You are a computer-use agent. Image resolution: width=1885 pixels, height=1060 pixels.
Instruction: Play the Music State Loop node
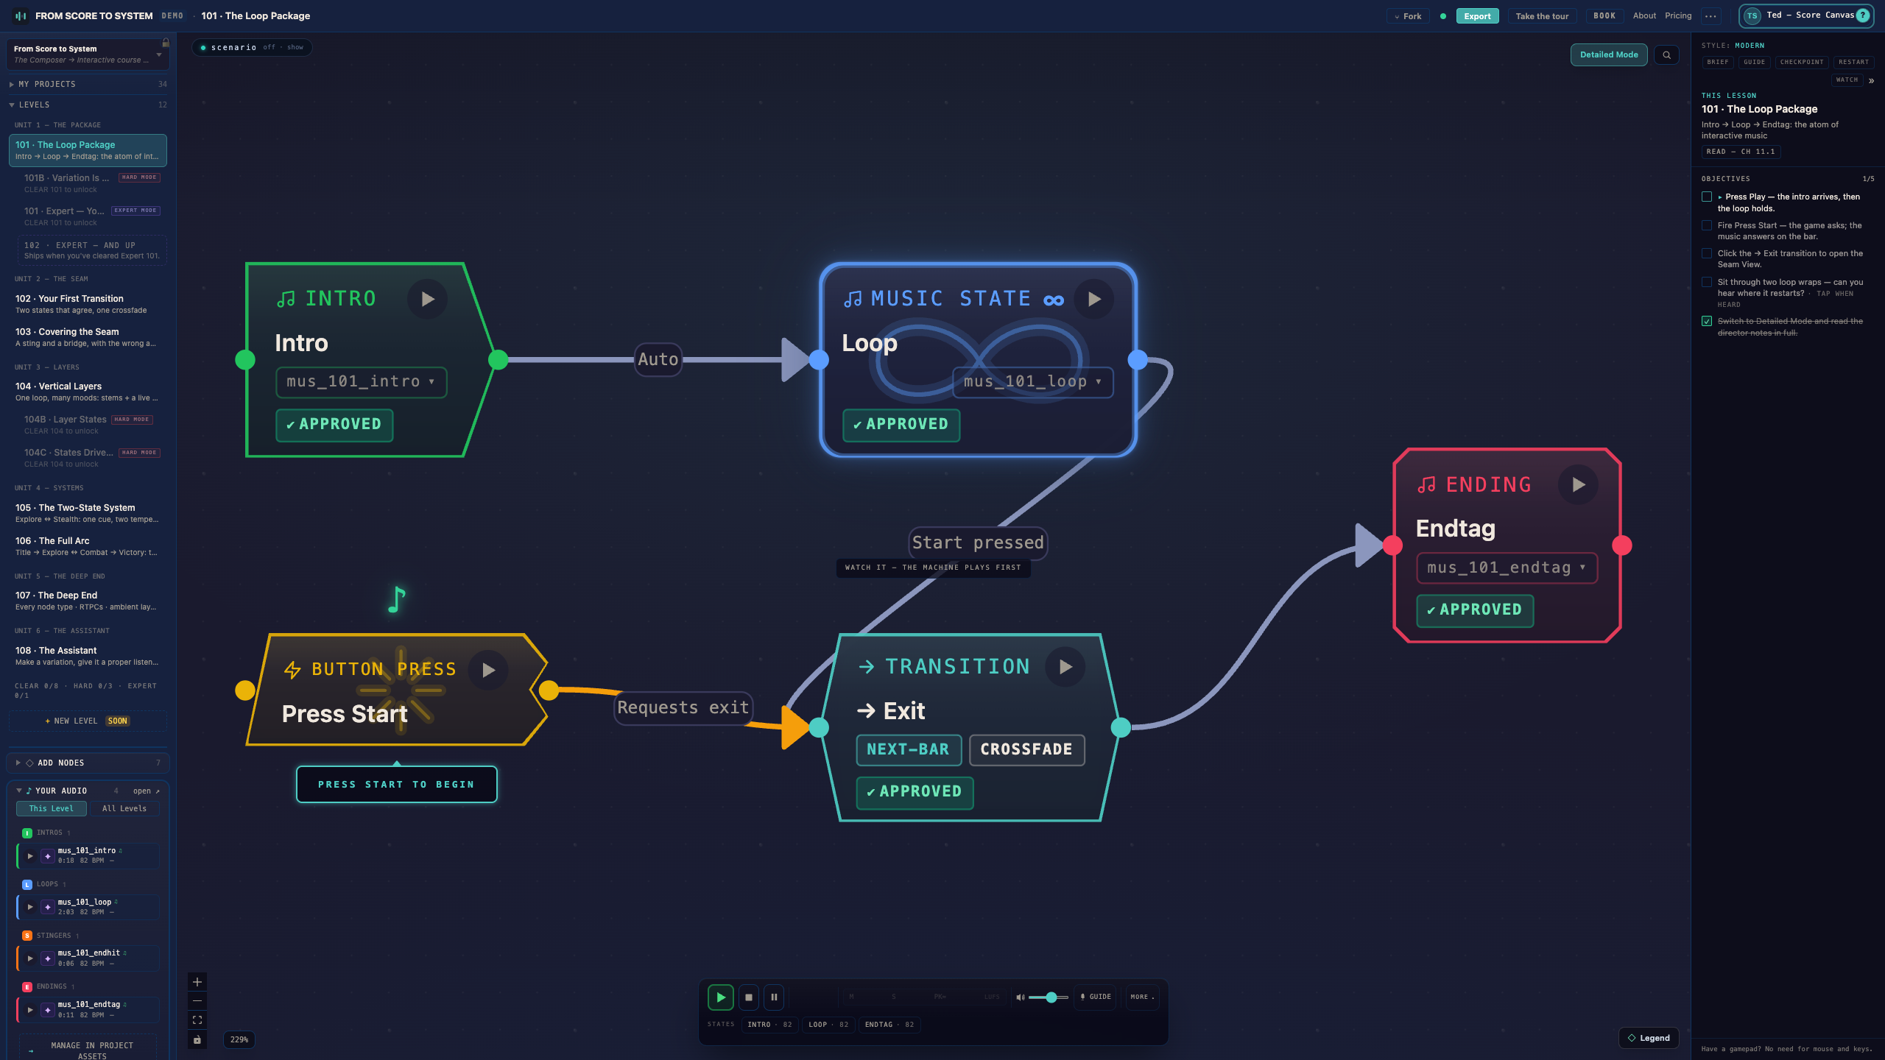click(1094, 299)
